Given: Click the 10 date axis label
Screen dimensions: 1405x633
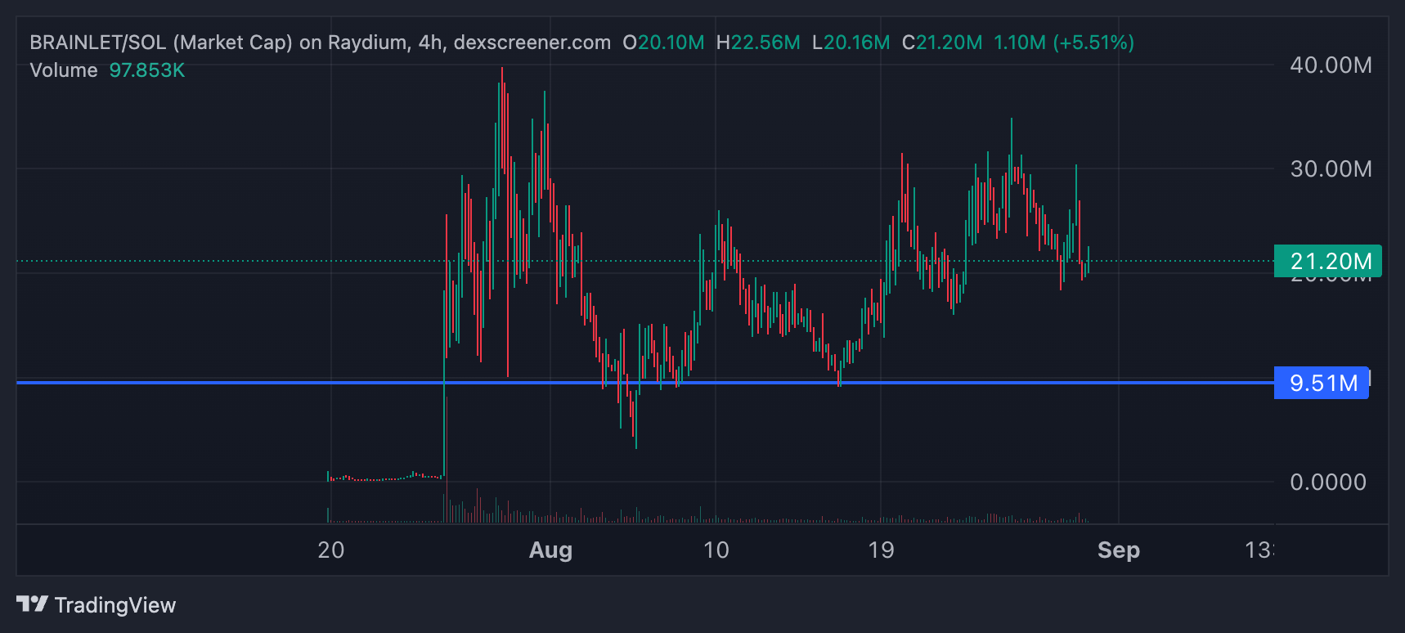Looking at the screenshot, I should [716, 550].
